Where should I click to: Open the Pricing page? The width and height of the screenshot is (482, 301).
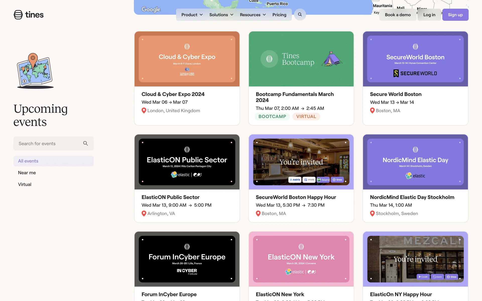[279, 15]
